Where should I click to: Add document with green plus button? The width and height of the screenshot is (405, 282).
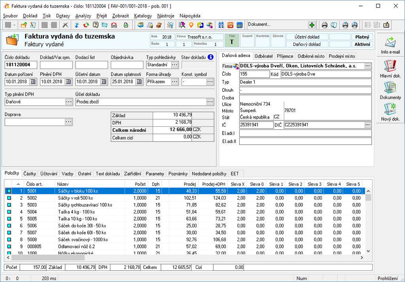pyautogui.click(x=312, y=25)
